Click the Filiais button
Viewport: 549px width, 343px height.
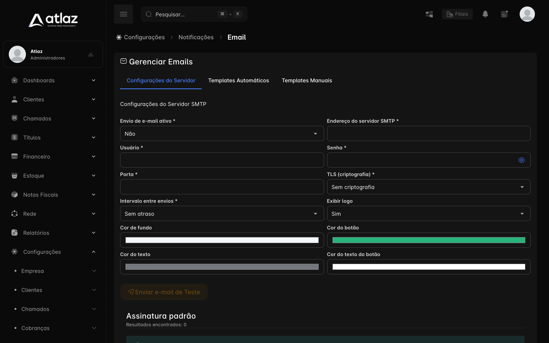tap(457, 14)
